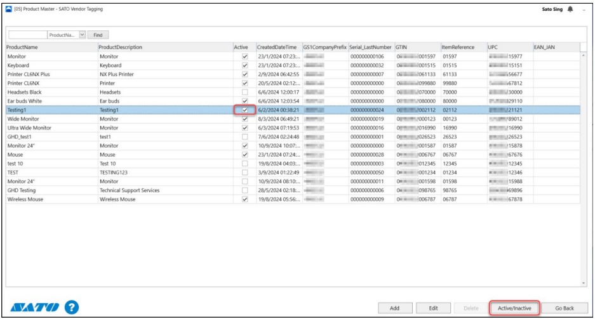Click the scrollbar down arrow in table

584,283
